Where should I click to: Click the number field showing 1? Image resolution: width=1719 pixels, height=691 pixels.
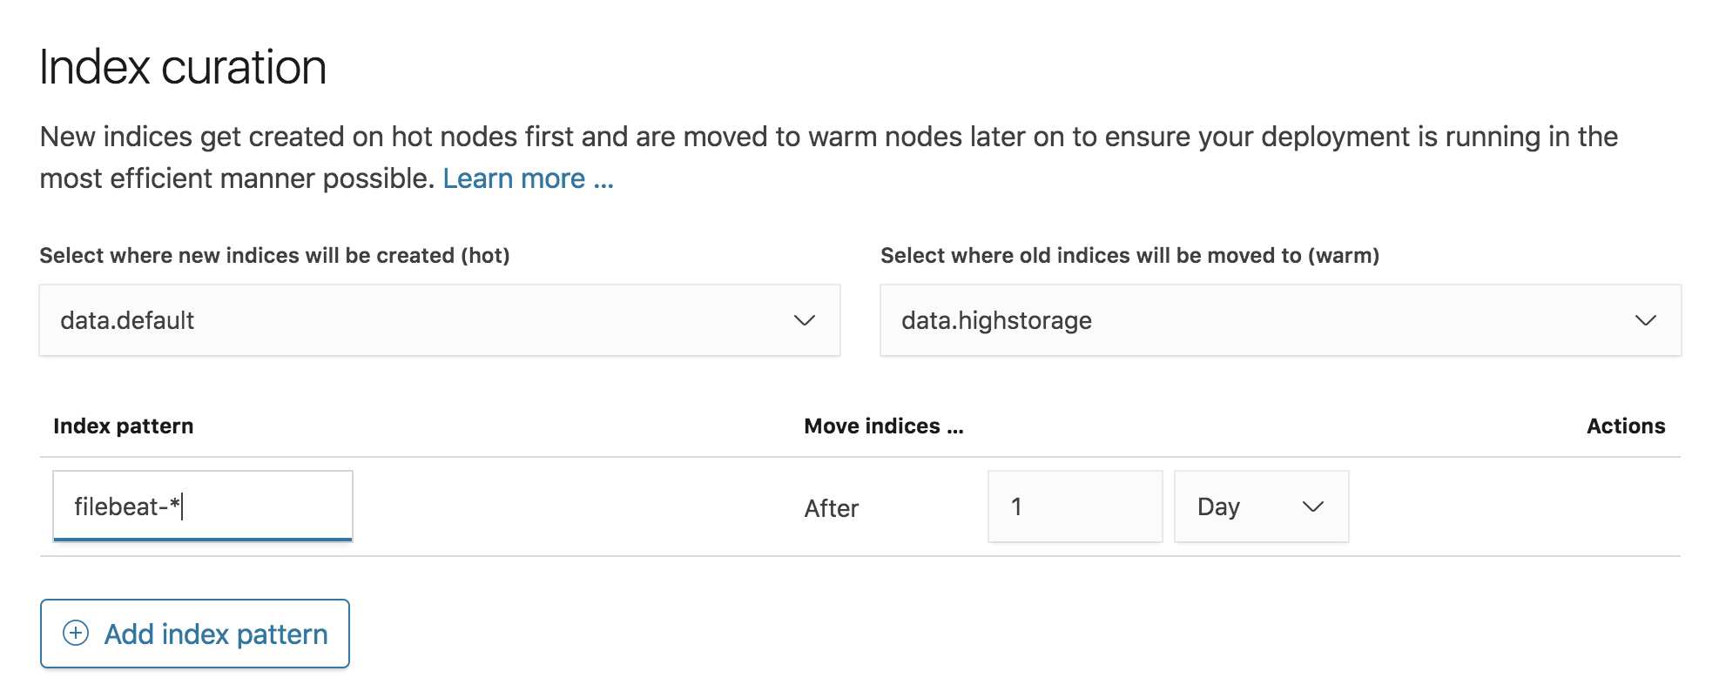tap(1075, 507)
